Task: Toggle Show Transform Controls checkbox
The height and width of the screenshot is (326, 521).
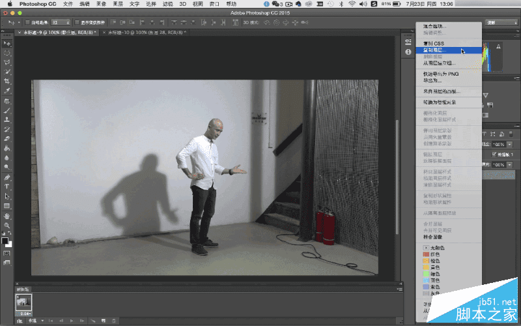Action: pos(77,22)
